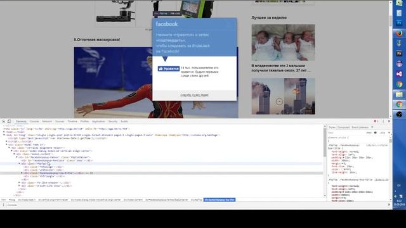
Task: Open the twin towers article thumbnail
Action: pyautogui.click(x=284, y=96)
